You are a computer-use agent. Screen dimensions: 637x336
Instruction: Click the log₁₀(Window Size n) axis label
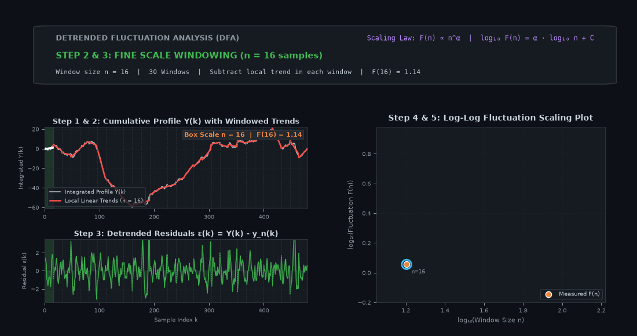pos(490,320)
